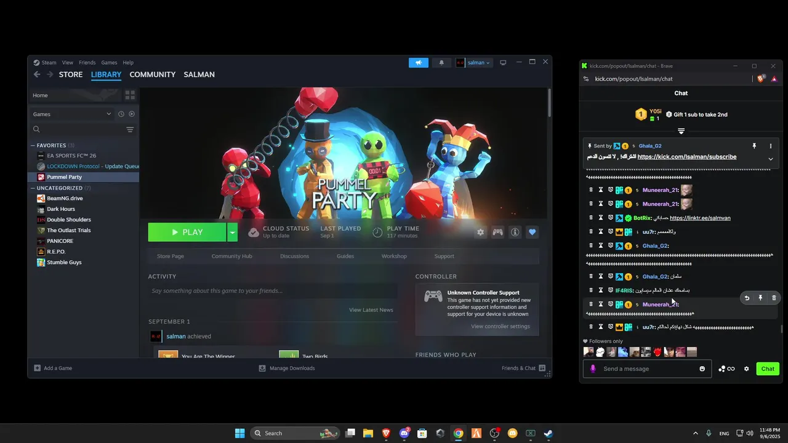
Task: Click the Steam library page scrollbar
Action: click(x=549, y=102)
